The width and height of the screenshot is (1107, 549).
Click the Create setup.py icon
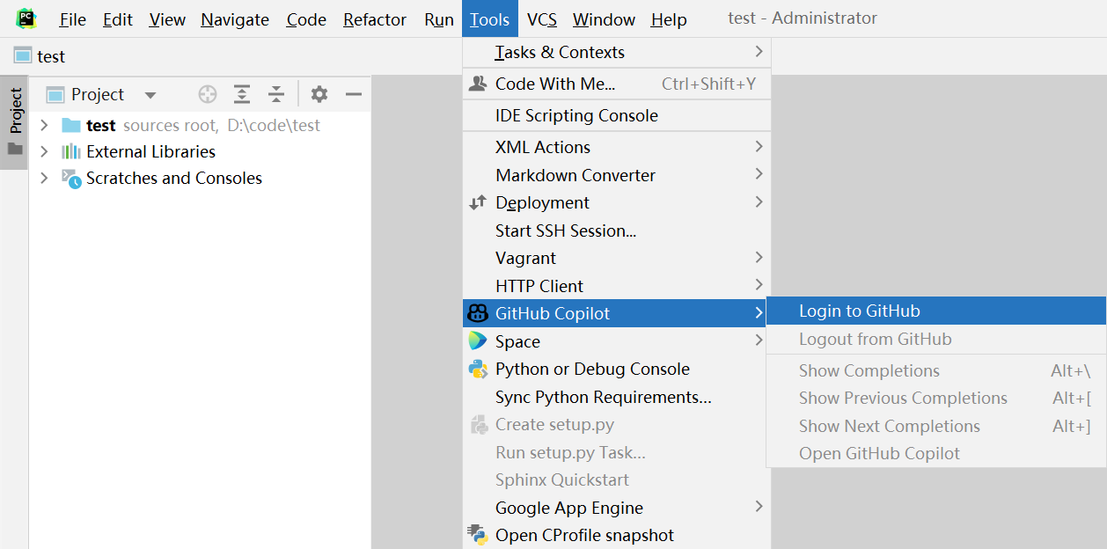(478, 424)
